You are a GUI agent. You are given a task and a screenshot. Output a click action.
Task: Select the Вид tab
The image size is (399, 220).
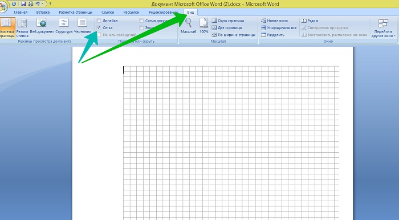190,12
